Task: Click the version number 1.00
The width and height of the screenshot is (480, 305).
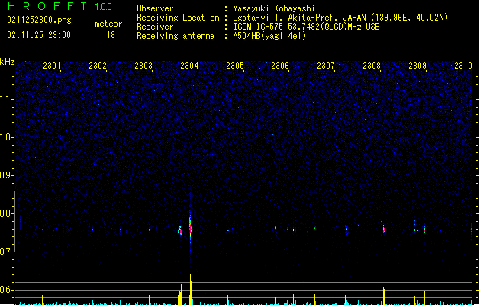Action: 104,7
